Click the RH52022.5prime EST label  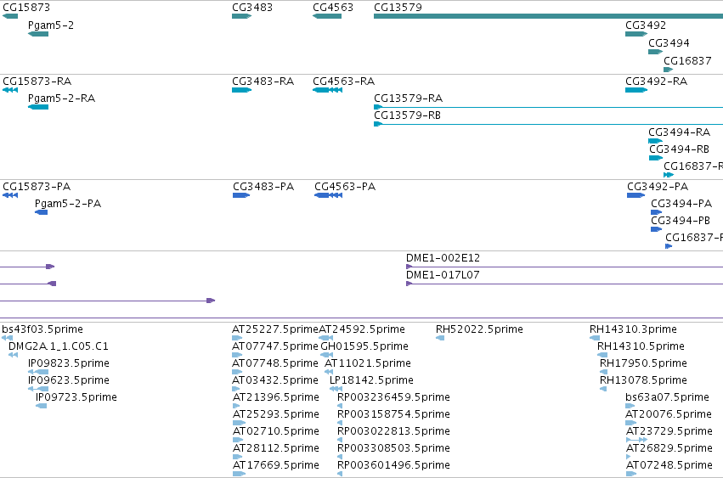point(479,329)
